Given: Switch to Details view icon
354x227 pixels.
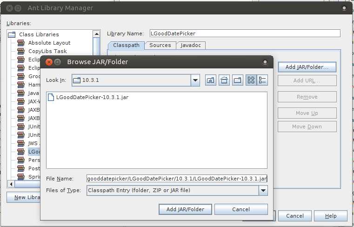Looking at the screenshot, I should pyautogui.click(x=262, y=80).
